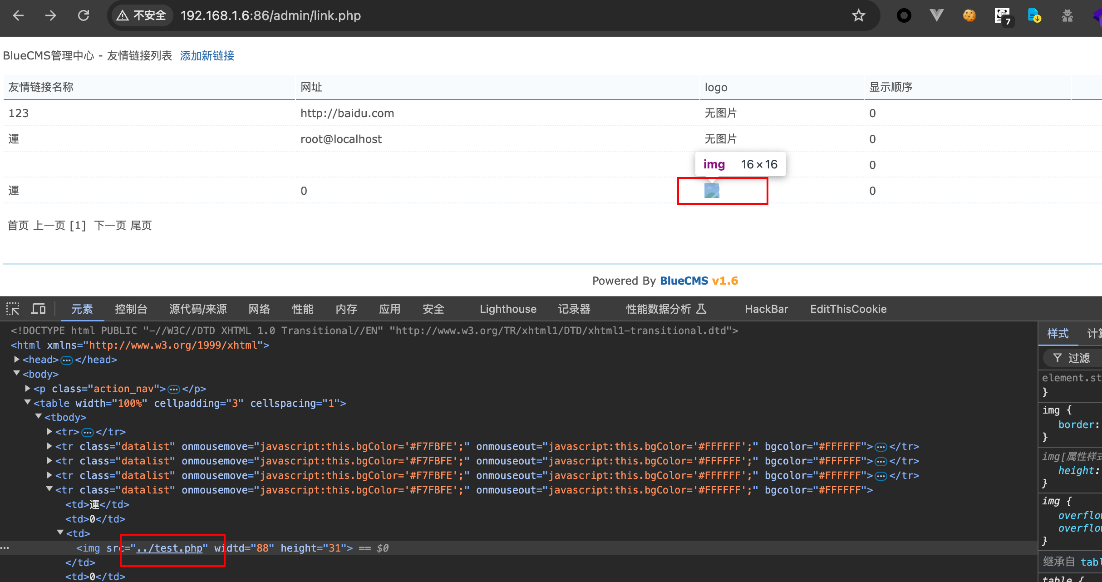The image size is (1102, 582).
Task: Go forward with the browser forward arrow
Action: pos(51,15)
